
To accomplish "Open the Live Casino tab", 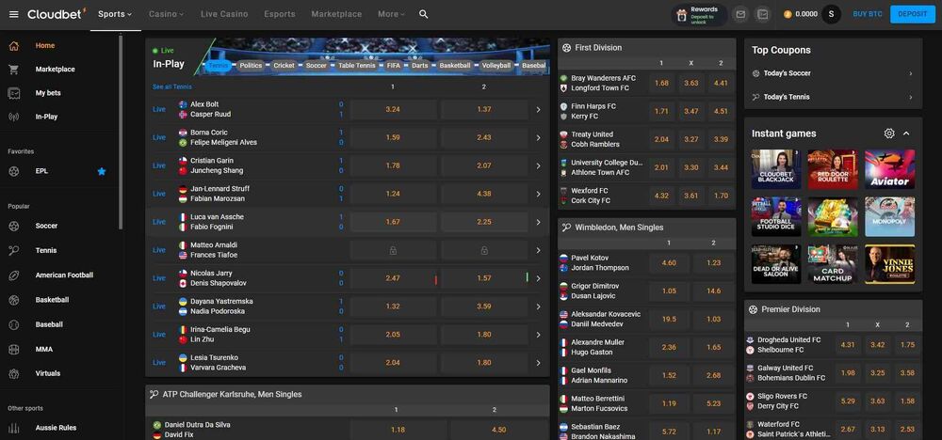I will pyautogui.click(x=224, y=14).
